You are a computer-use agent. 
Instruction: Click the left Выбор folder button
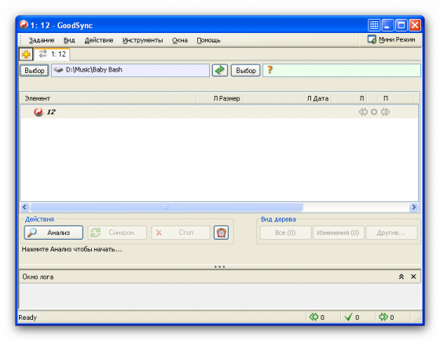pyautogui.click(x=35, y=71)
